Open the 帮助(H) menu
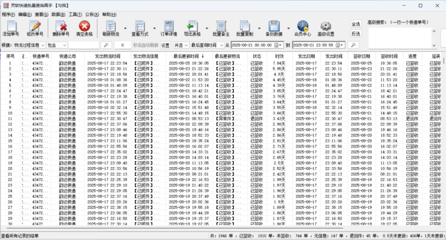Screen dimensions: 446x240 109,14
